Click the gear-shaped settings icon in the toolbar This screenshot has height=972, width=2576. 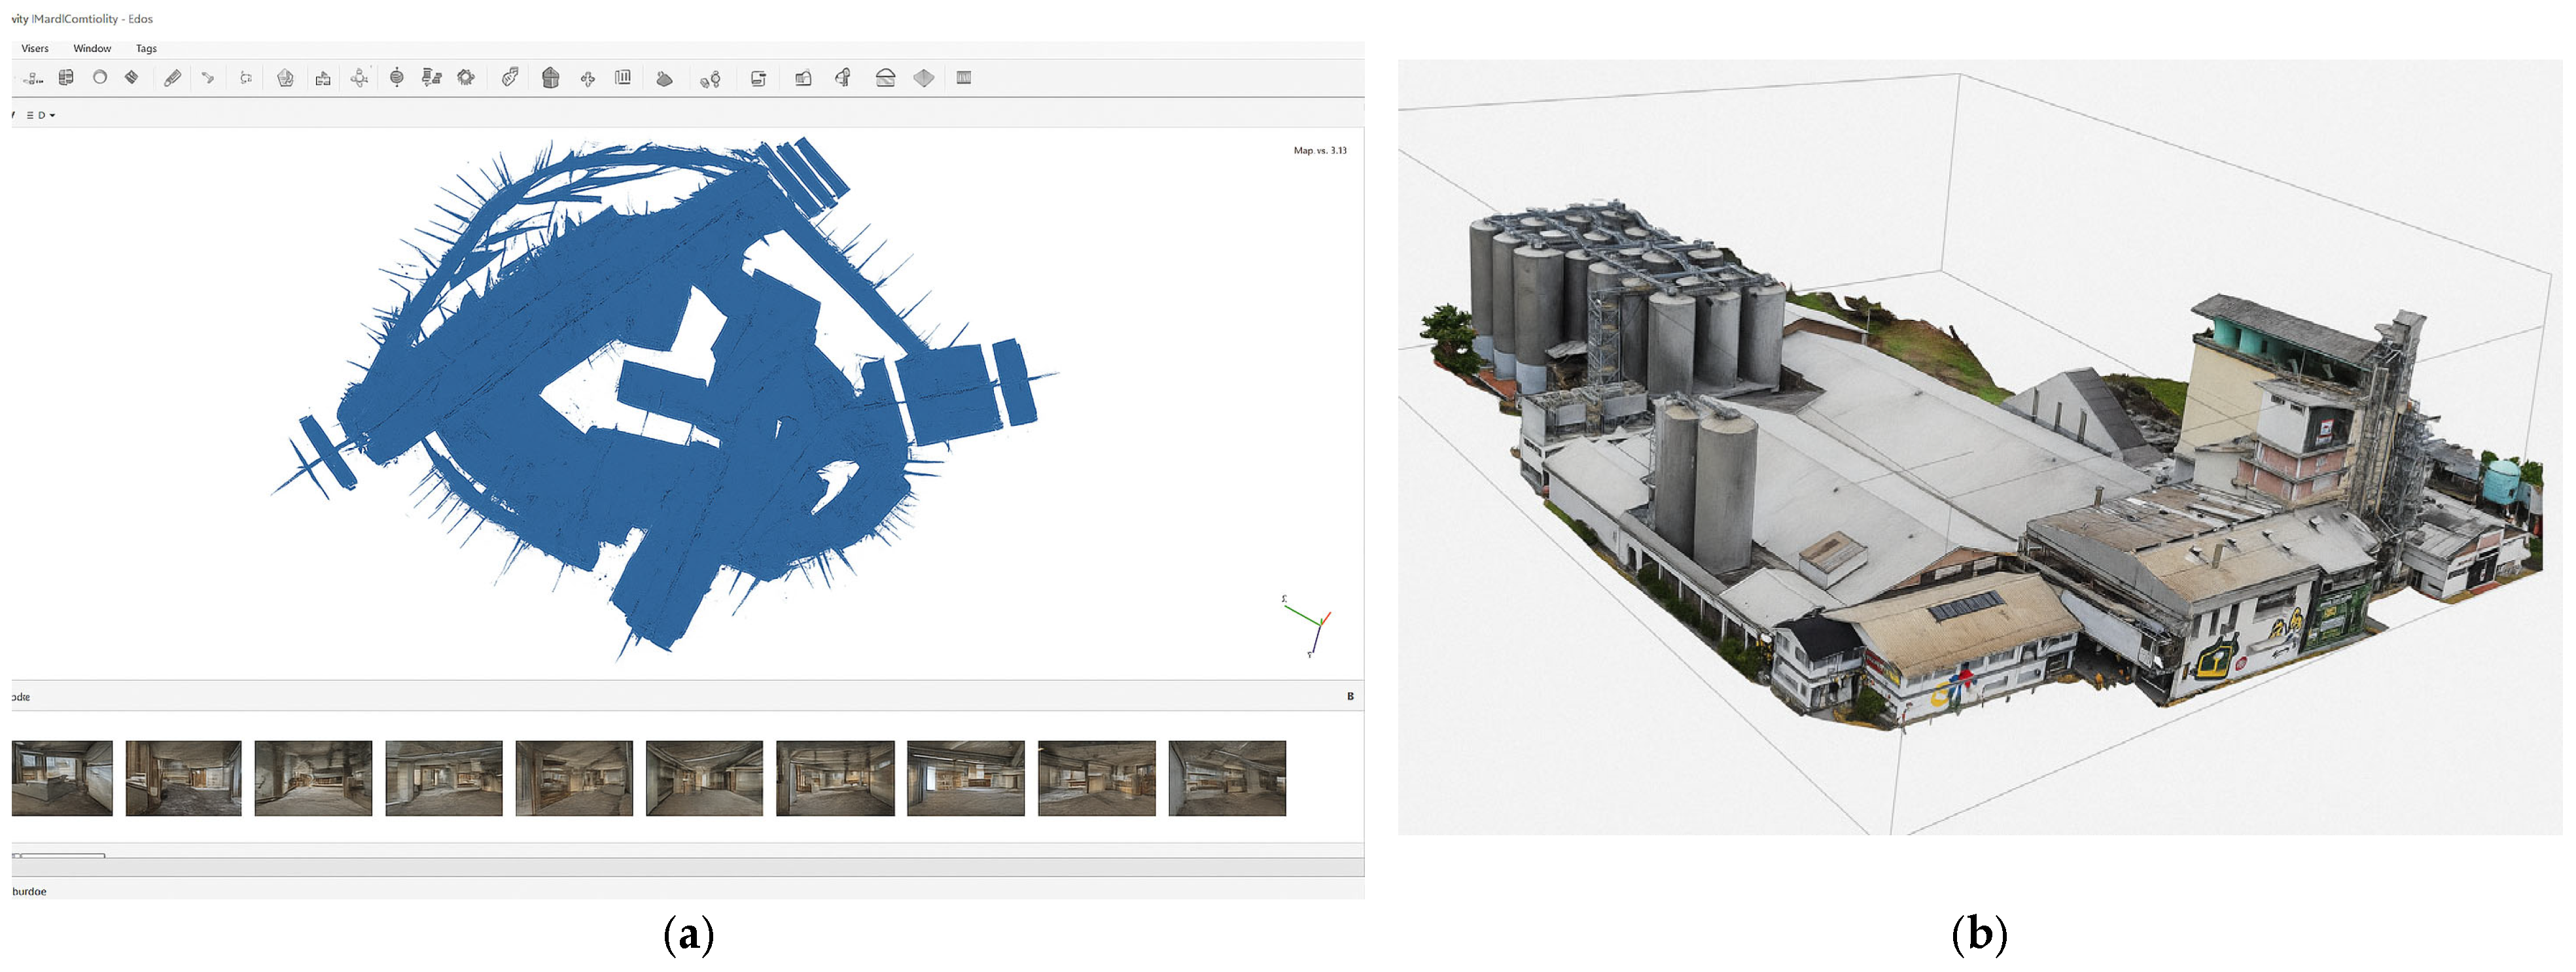pyautogui.click(x=466, y=77)
